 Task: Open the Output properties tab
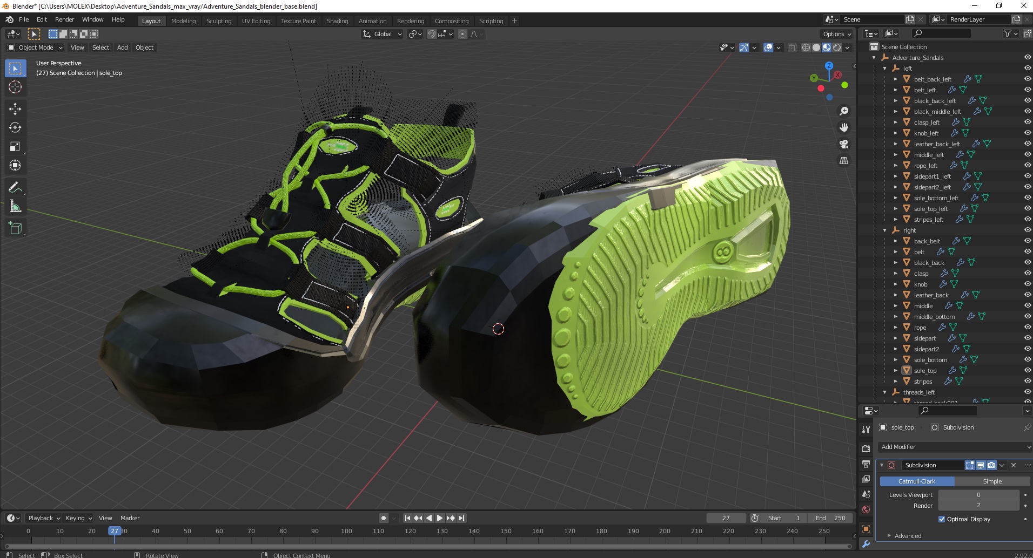click(x=866, y=464)
